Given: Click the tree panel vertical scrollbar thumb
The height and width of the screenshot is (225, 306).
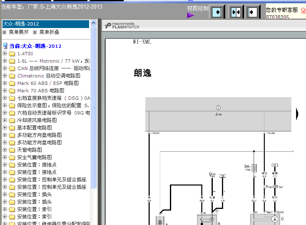Looking at the screenshot, I should (94, 107).
